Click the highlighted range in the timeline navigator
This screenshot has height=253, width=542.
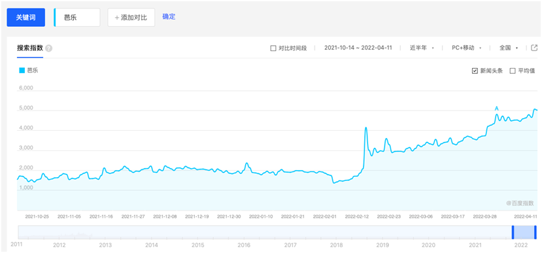pos(524,232)
